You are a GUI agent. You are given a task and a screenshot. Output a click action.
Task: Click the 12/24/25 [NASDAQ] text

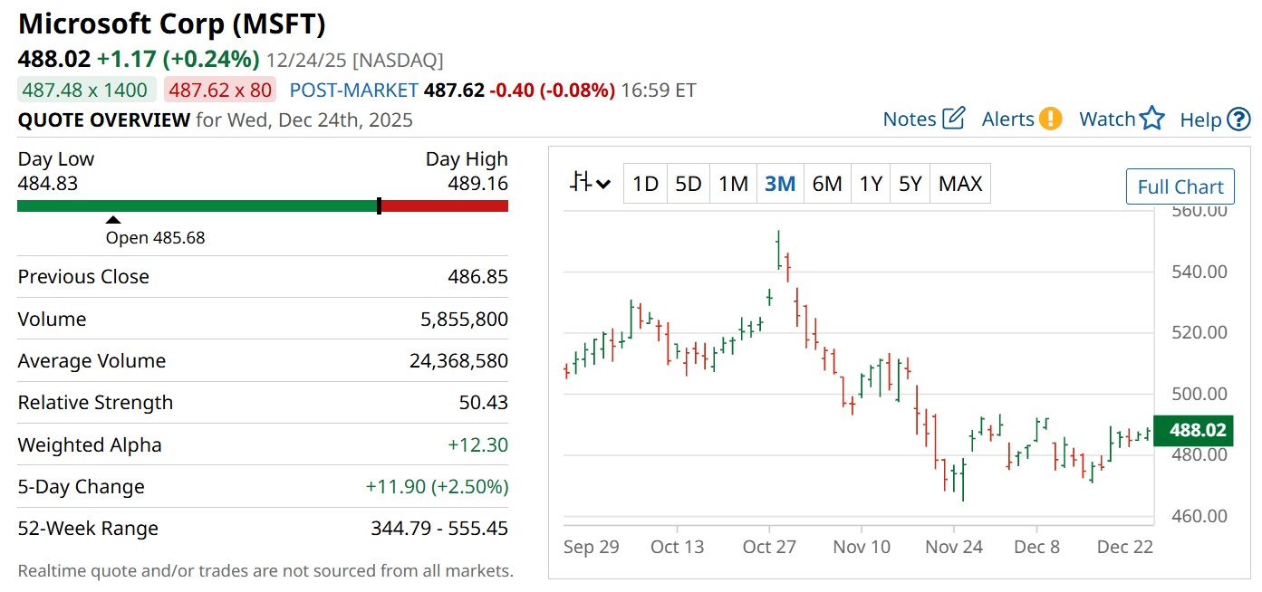point(355,61)
